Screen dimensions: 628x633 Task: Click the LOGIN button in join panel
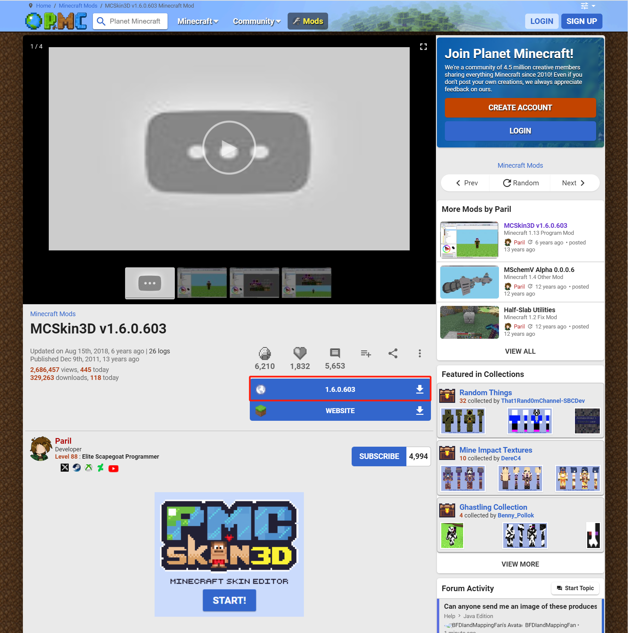[x=520, y=131]
